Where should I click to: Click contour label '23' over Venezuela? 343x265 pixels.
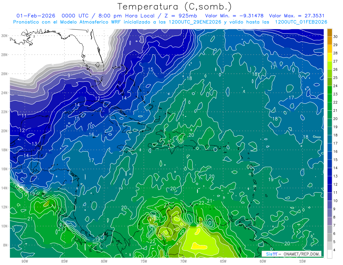pyautogui.click(x=167, y=204)
